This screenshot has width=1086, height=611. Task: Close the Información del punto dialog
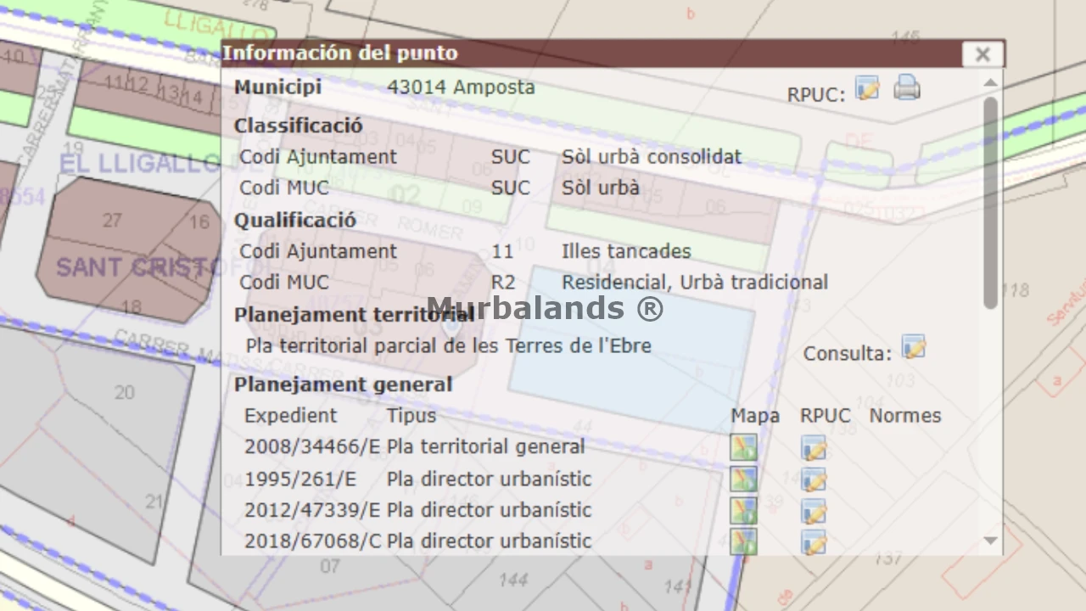tap(982, 54)
